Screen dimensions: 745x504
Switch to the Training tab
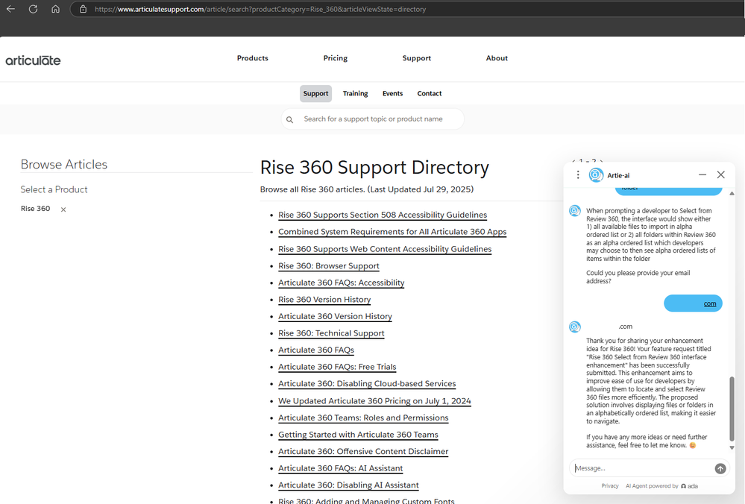(355, 94)
